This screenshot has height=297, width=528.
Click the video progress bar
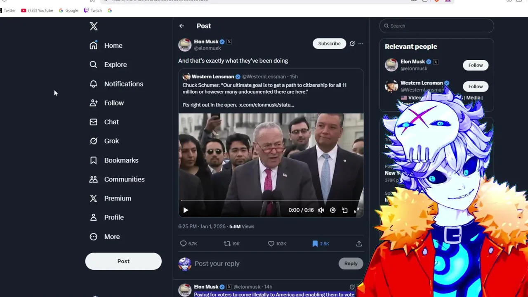pyautogui.click(x=271, y=200)
